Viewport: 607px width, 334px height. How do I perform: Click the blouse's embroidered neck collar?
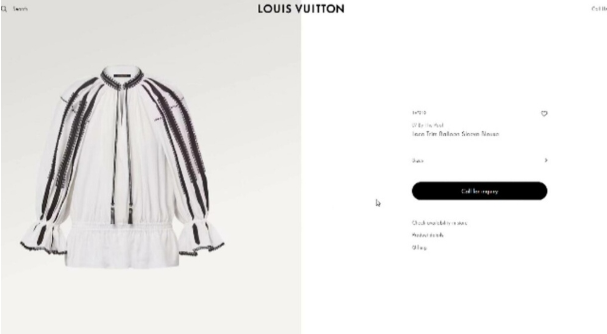point(122,78)
